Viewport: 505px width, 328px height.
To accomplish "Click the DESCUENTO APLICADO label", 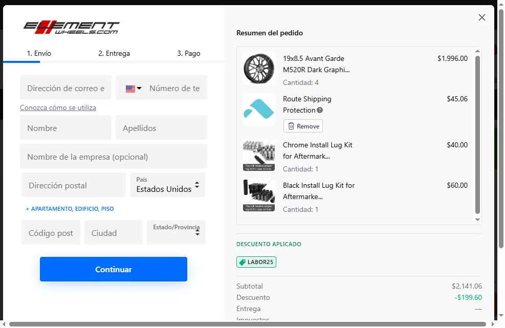I will 269,244.
